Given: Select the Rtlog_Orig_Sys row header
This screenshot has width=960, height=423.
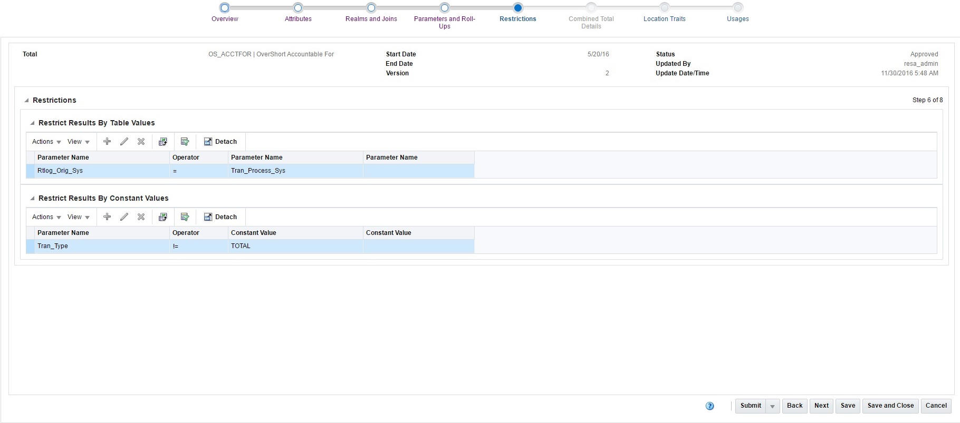Looking at the screenshot, I should [30, 171].
